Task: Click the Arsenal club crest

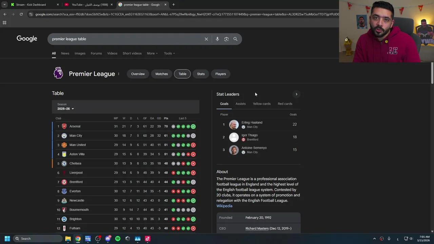Action: point(64,126)
